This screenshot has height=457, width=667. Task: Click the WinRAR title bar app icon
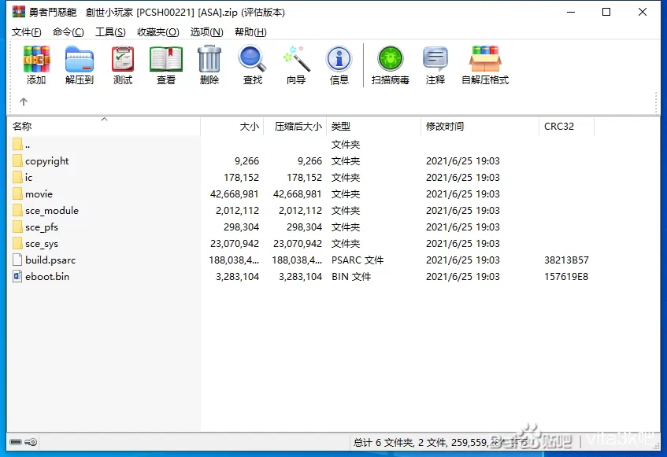[19, 12]
